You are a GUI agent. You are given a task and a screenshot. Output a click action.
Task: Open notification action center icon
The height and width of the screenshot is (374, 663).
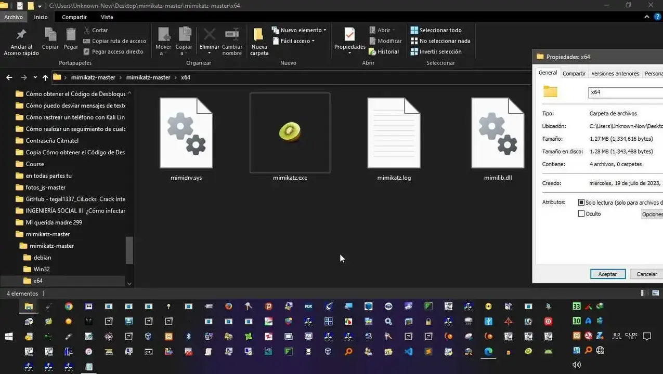(x=647, y=337)
